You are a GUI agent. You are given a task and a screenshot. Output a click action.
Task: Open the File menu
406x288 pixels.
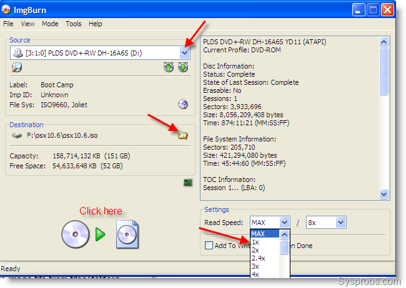tap(8, 24)
